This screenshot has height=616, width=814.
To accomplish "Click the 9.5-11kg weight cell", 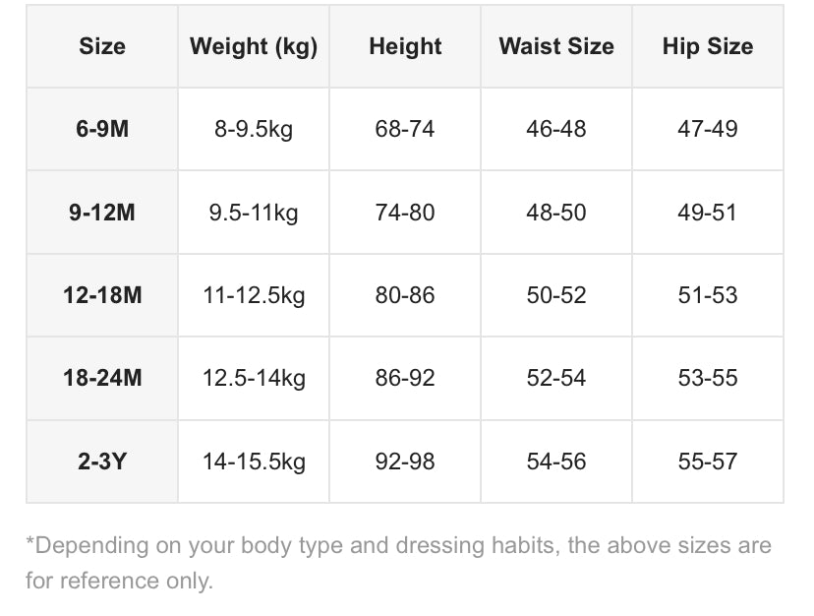I will (254, 213).
